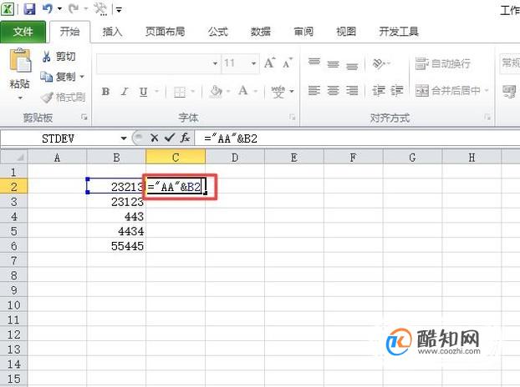
Task: Toggle wrap text 自动换行
Action: pos(443,63)
